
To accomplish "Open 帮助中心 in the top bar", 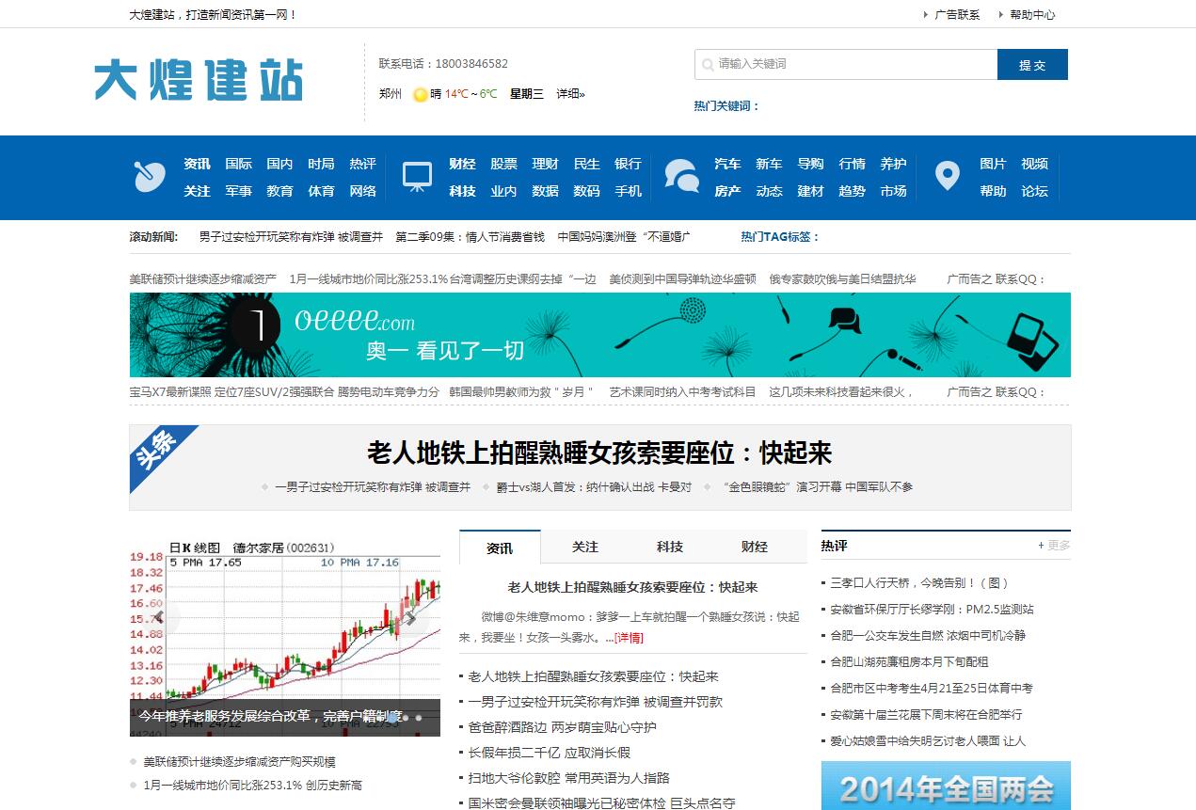I will pyautogui.click(x=1032, y=15).
